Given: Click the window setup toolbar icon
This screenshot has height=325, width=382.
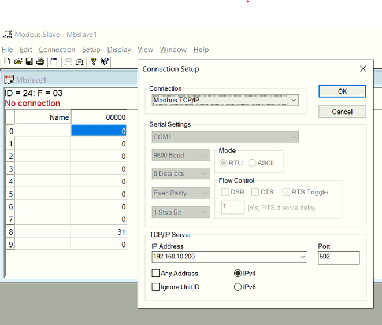Looking at the screenshot, I should (54, 61).
